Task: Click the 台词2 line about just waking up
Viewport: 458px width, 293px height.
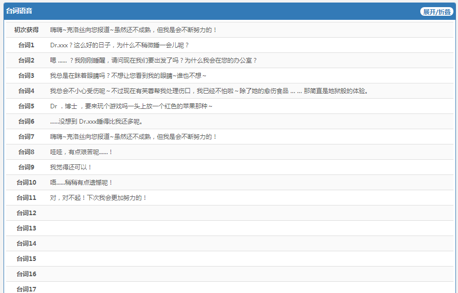Action: pyautogui.click(x=153, y=61)
